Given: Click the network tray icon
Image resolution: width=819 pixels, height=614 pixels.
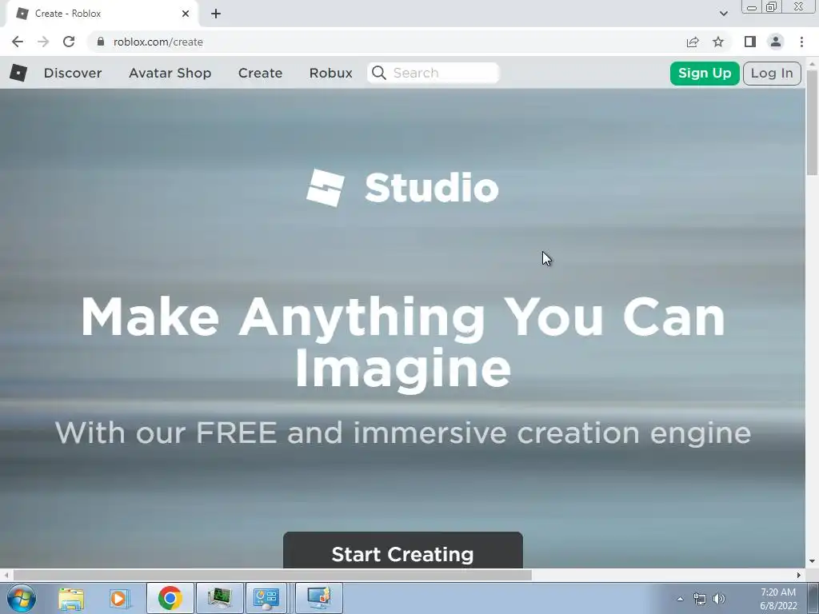Looking at the screenshot, I should [x=699, y=599].
